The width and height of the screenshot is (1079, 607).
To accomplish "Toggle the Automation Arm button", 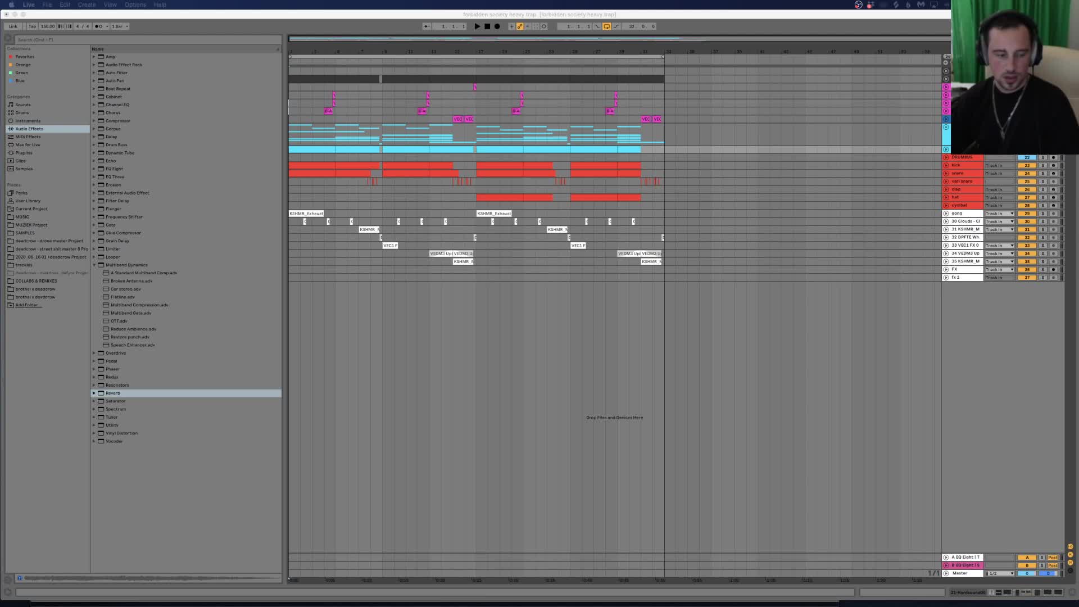I will [520, 26].
